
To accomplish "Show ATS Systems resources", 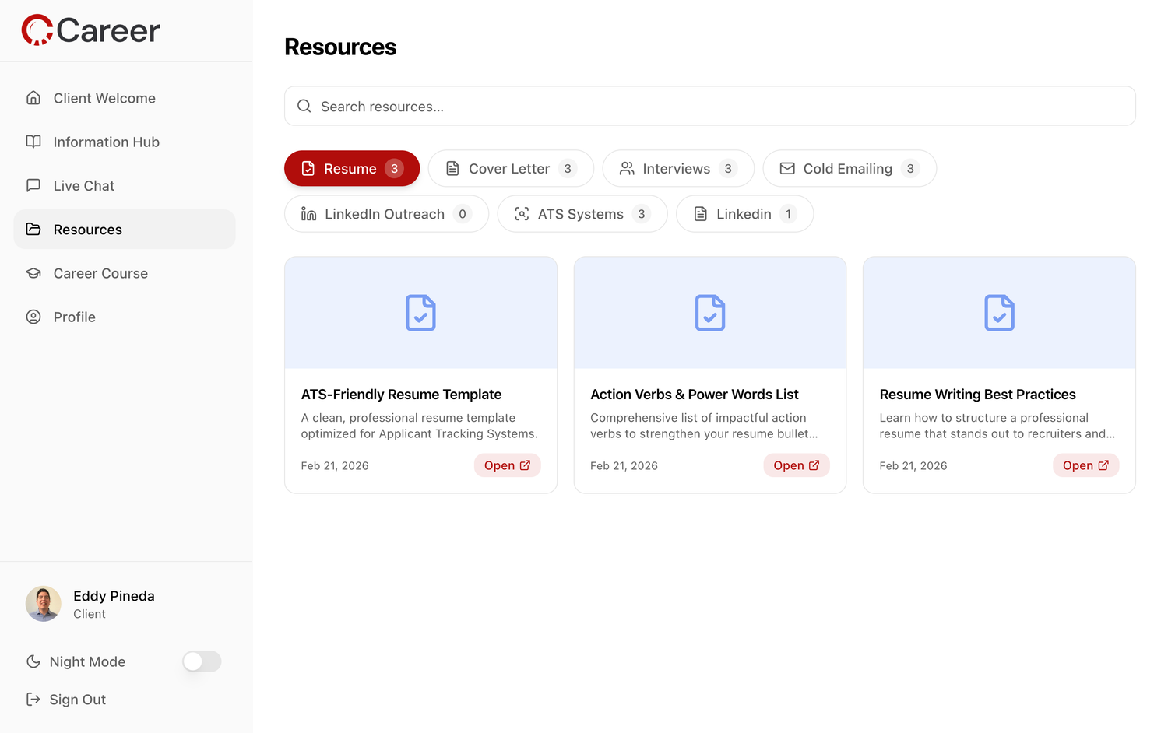I will (x=582, y=214).
